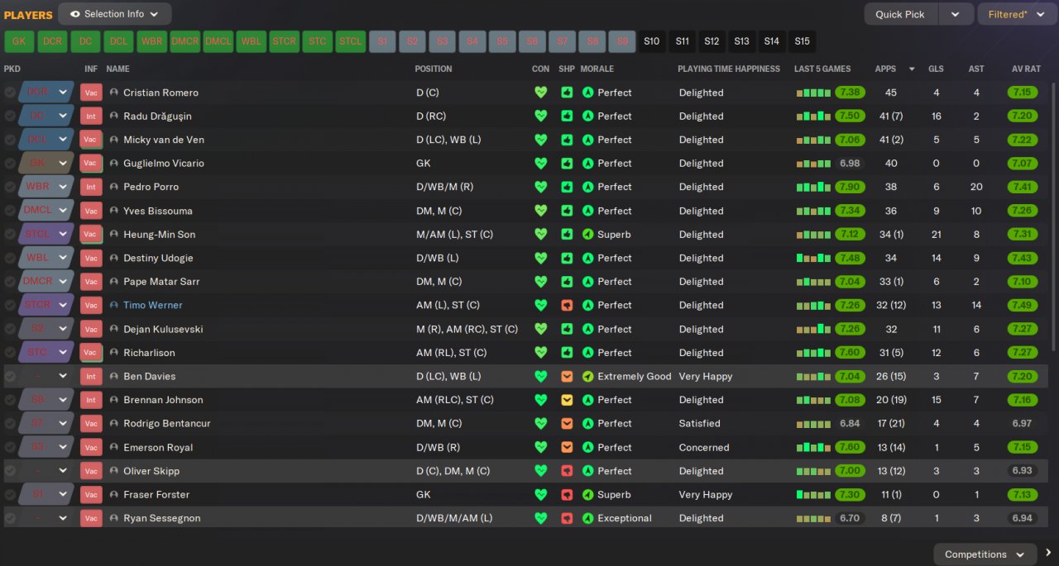Toggle the picked checkmark for Cristian Romero
Viewport: 1059px width, 566px height.
10,93
